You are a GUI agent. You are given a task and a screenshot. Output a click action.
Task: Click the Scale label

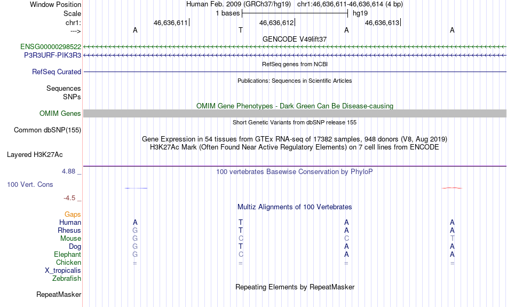[72, 13]
